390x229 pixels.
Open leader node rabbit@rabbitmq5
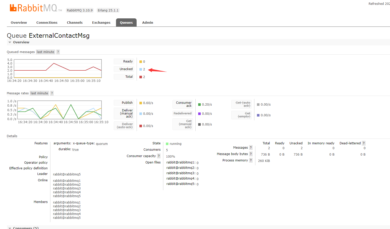coord(67,174)
